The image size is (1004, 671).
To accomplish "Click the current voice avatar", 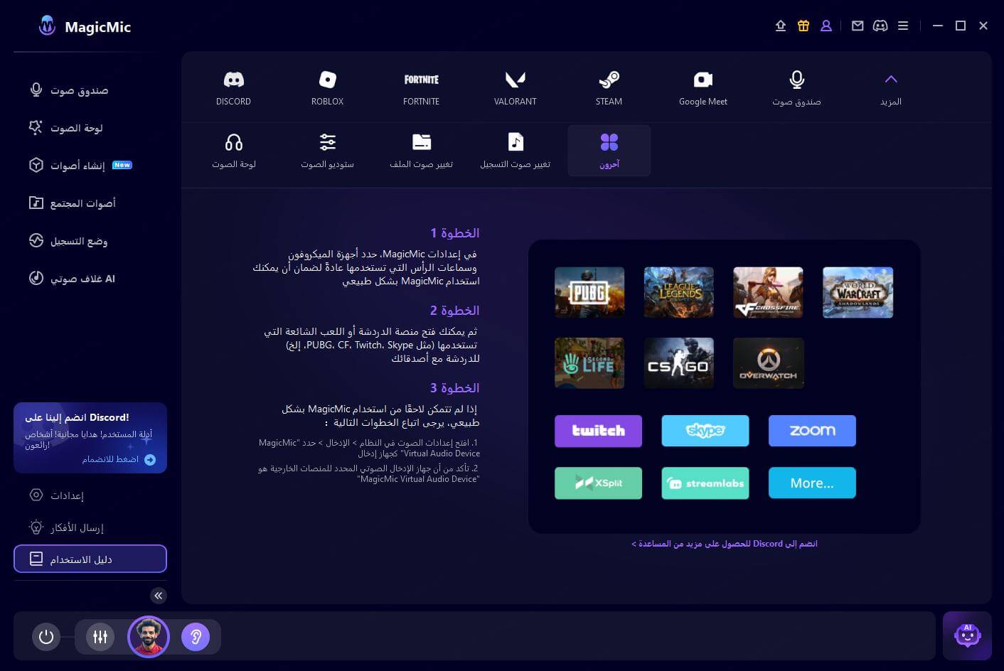I will (x=149, y=637).
